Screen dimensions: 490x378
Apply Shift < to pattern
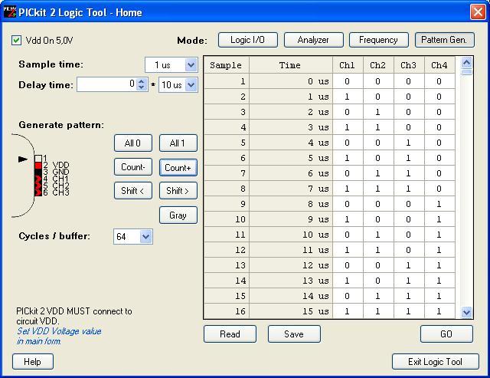coord(133,191)
